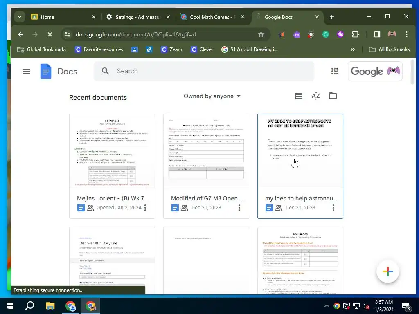Click the blue Docs logo icon
The image size is (419, 314).
click(x=46, y=71)
